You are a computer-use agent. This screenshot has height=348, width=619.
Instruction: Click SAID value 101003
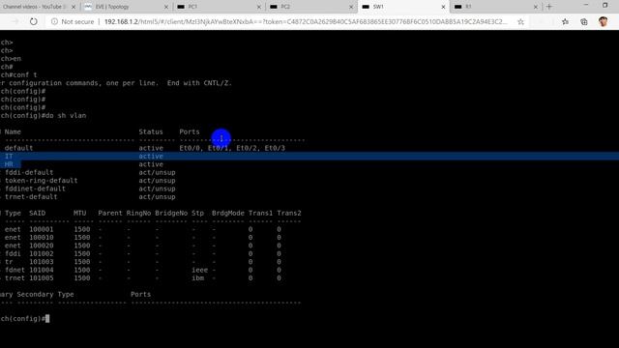(x=42, y=262)
